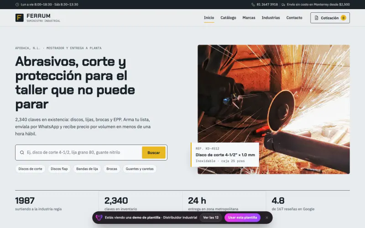Click the phone icon beside 81 2647 3918
The image size is (365, 228).
[x=253, y=5]
